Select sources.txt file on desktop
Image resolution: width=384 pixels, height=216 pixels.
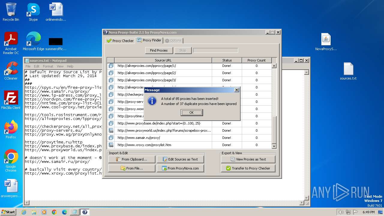tap(348, 71)
